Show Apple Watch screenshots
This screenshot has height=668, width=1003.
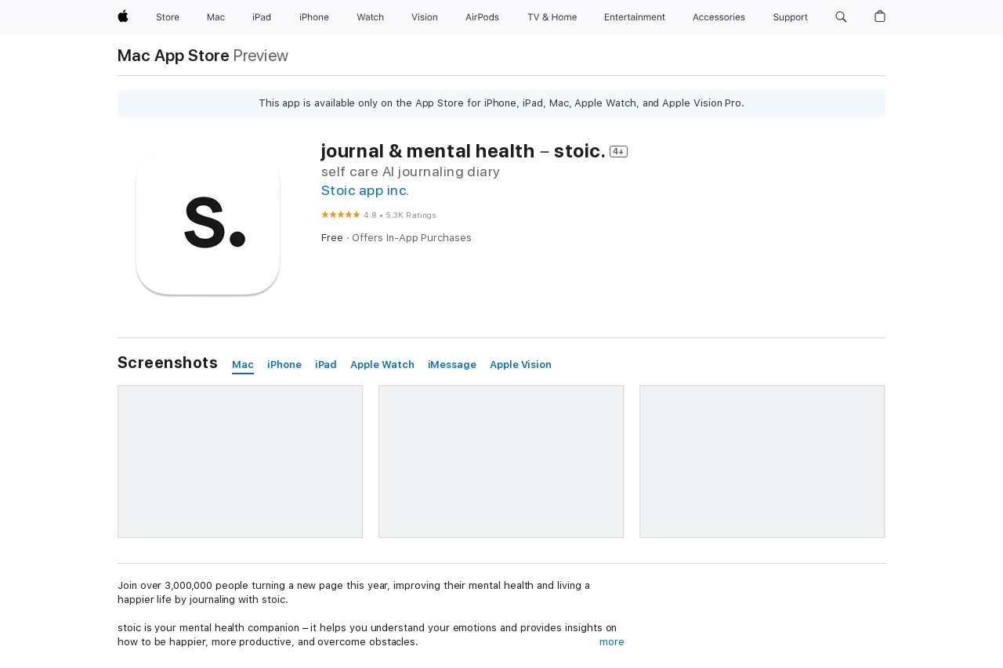coord(382,365)
